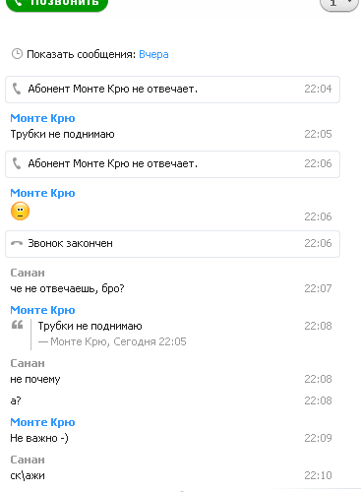Click the Санан name above че не отвечаешь
The width and height of the screenshot is (361, 492).
(28, 273)
